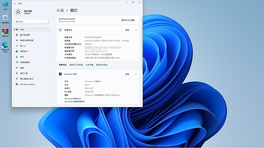
Task: Click the Intel Core i5-3450 processor value
Action: pyautogui.click(x=107, y=41)
